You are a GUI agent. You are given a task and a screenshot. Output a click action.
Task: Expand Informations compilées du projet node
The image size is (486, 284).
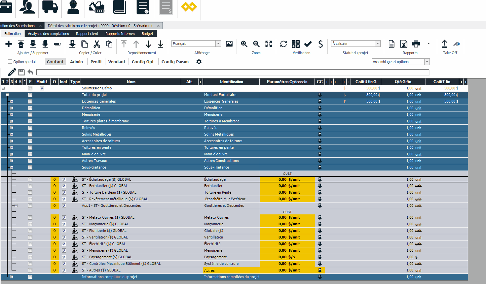tap(12, 277)
